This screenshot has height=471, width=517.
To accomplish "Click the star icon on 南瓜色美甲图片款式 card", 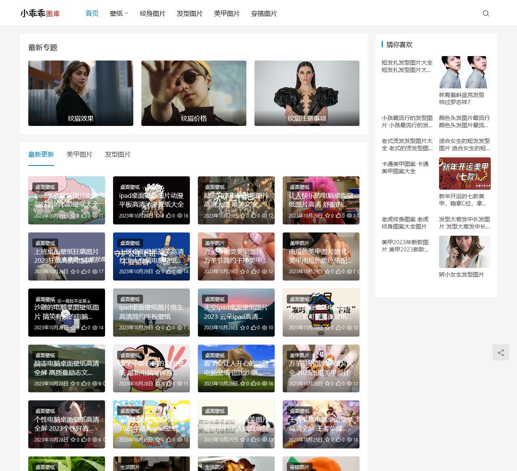I will [x=328, y=272].
